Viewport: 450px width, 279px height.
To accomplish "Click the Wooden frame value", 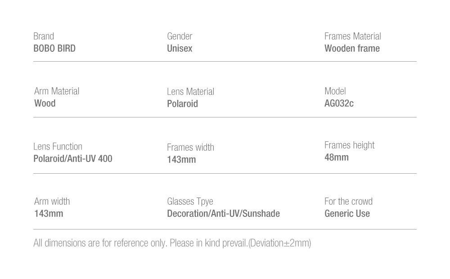I will pos(352,48).
